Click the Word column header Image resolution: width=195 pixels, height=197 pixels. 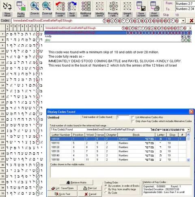pos(90,135)
